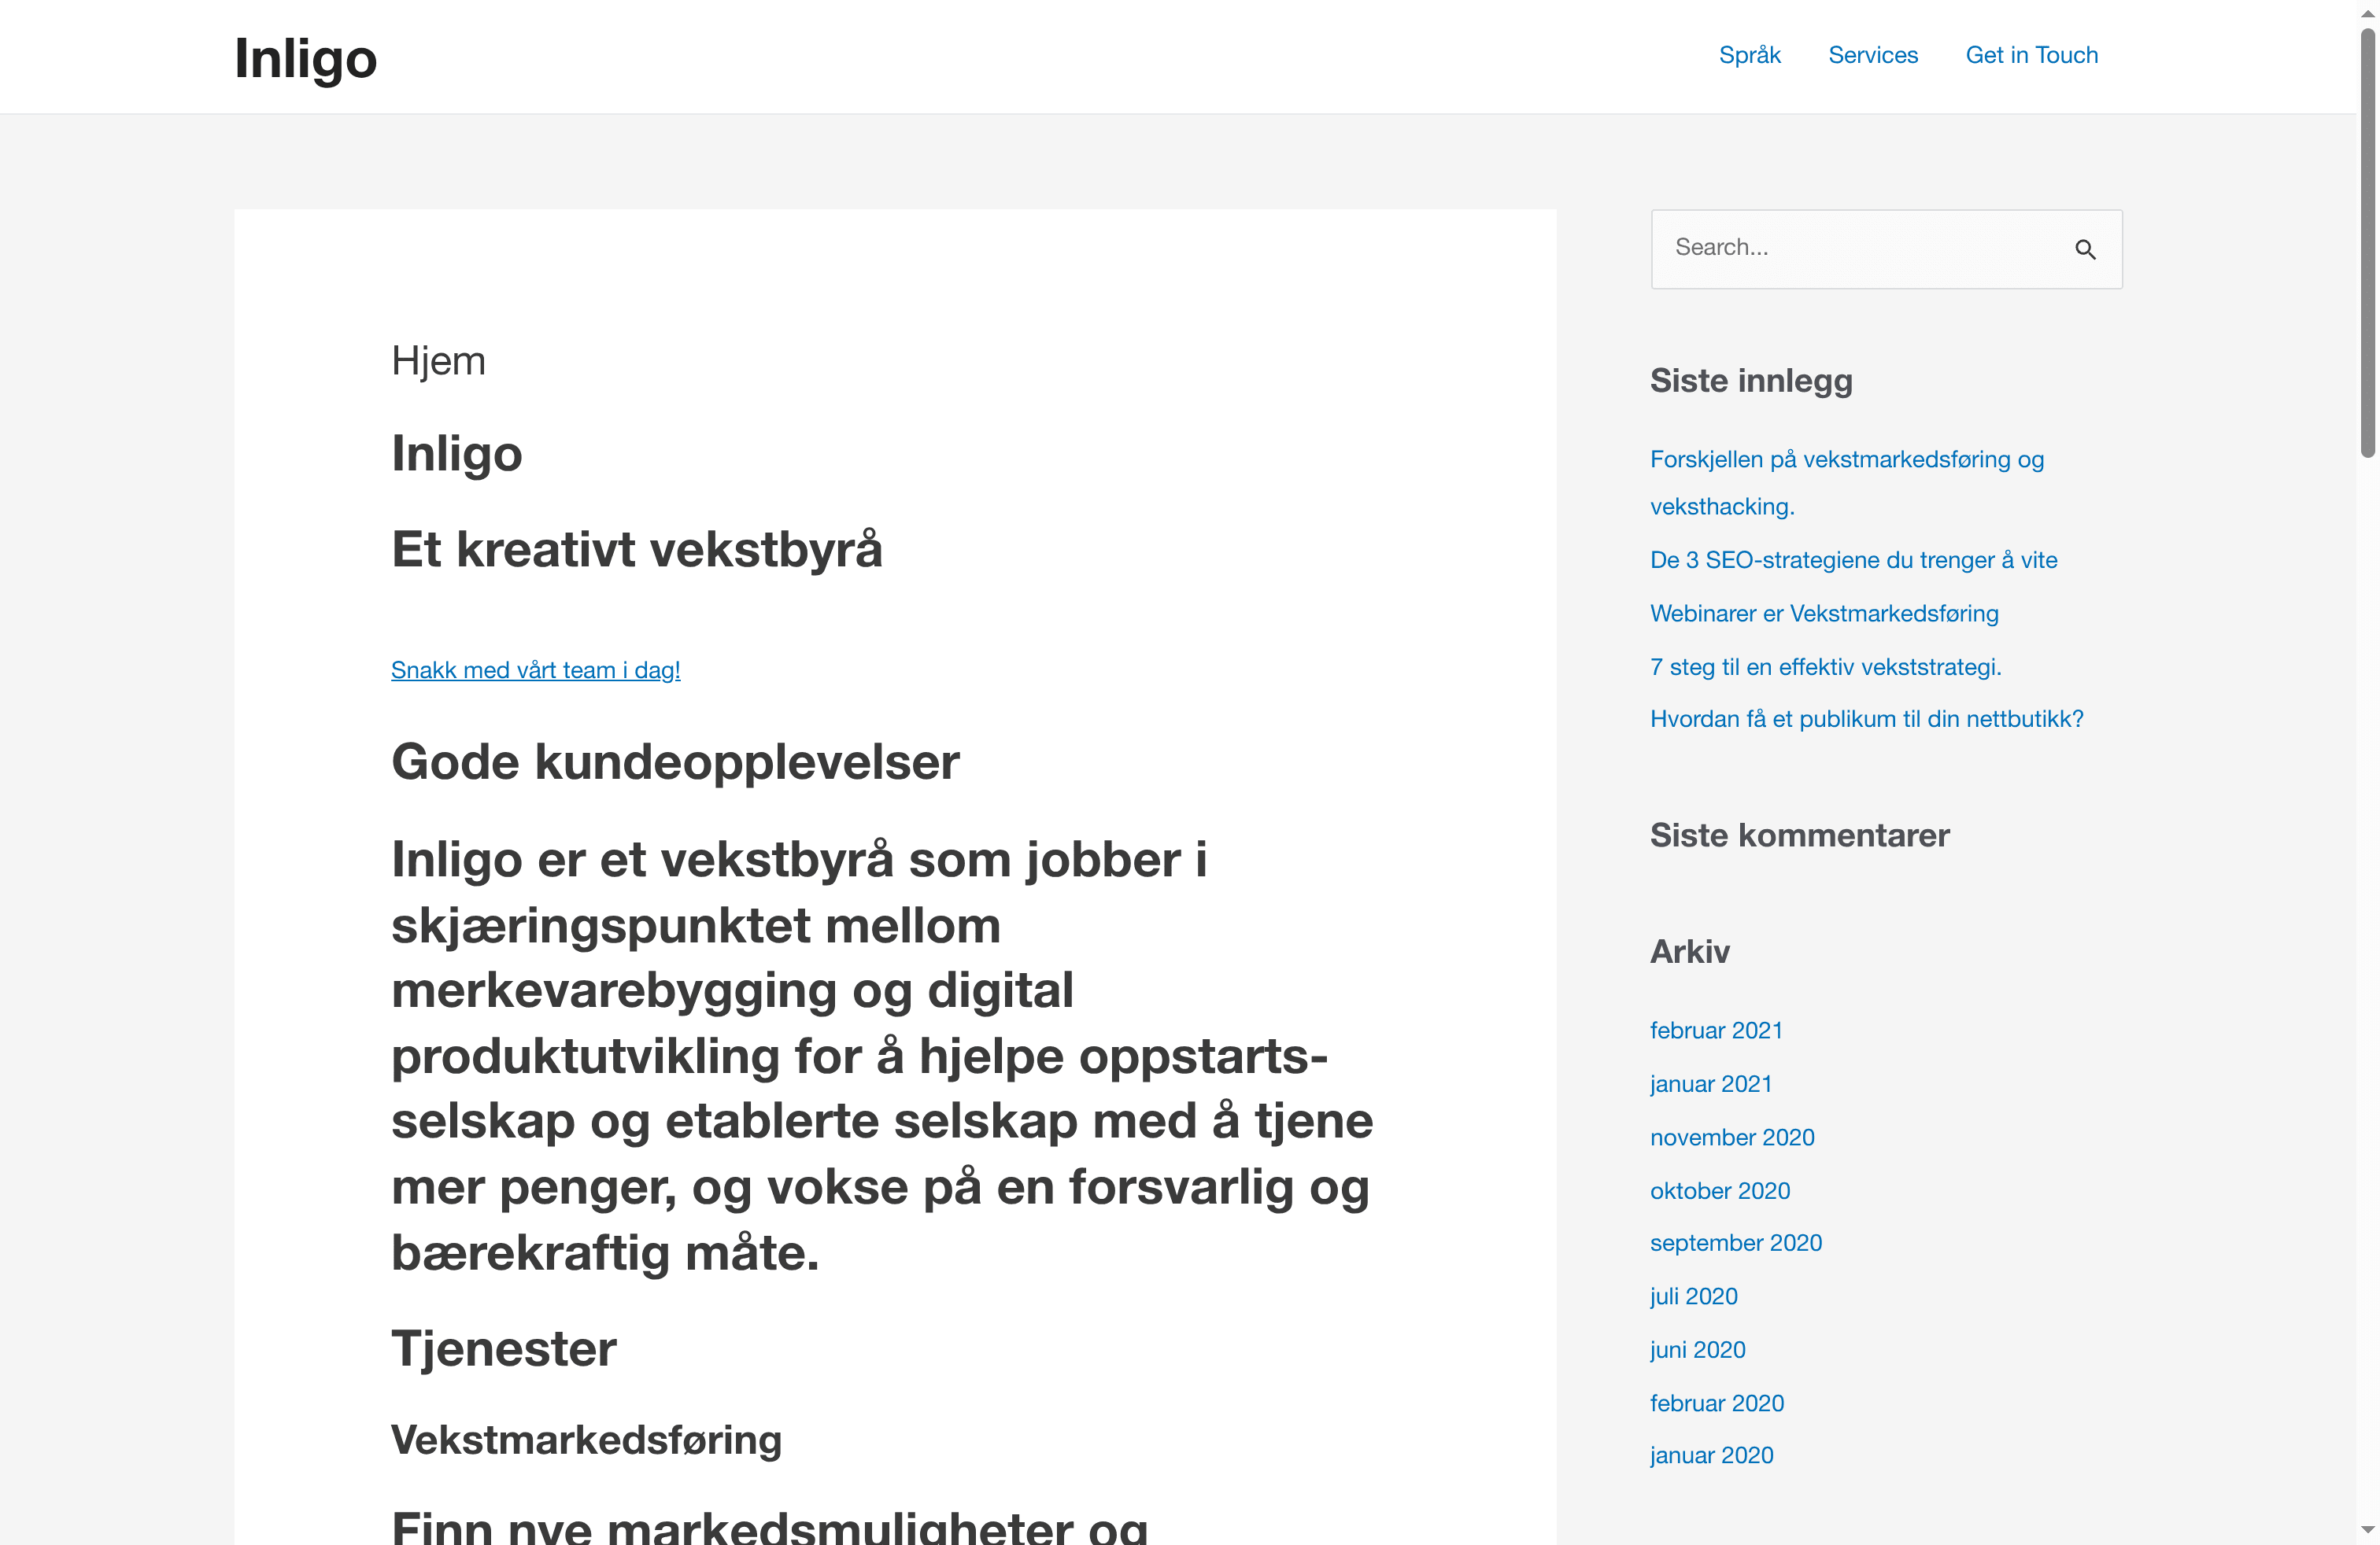
Task: Open the september 2020 archive
Action: tap(1735, 1242)
